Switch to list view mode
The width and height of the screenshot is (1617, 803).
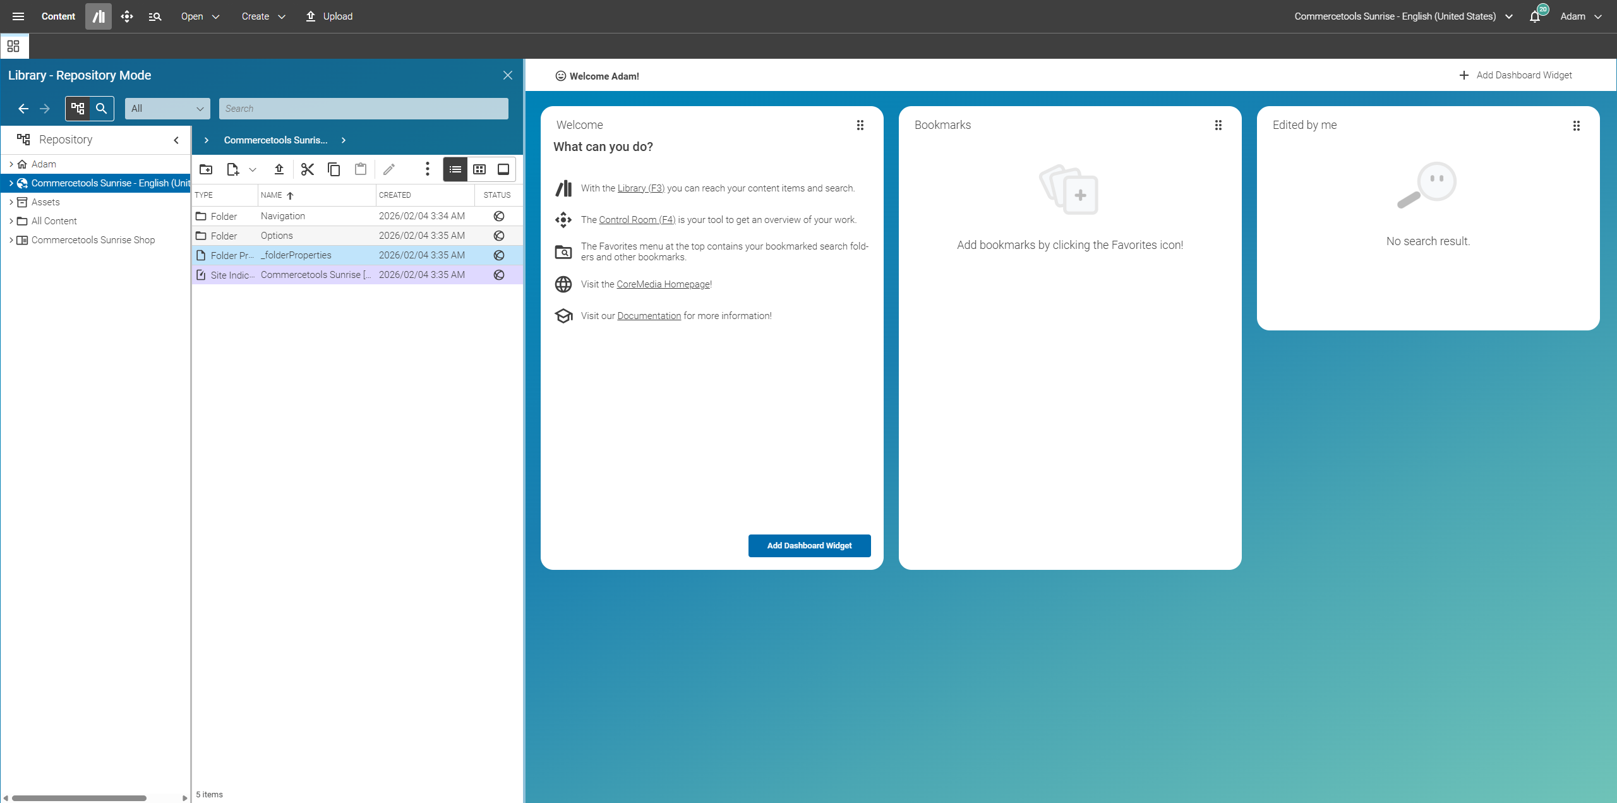coord(455,169)
